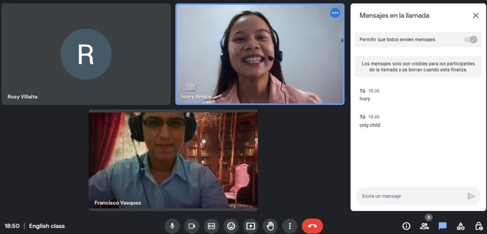Click Rosy Villalta's R avatar circle
The height and width of the screenshot is (234, 487).
(x=86, y=54)
